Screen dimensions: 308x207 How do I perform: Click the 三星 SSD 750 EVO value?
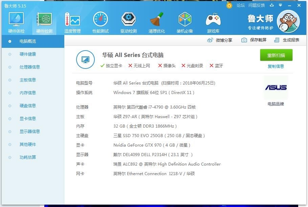click(x=159, y=136)
